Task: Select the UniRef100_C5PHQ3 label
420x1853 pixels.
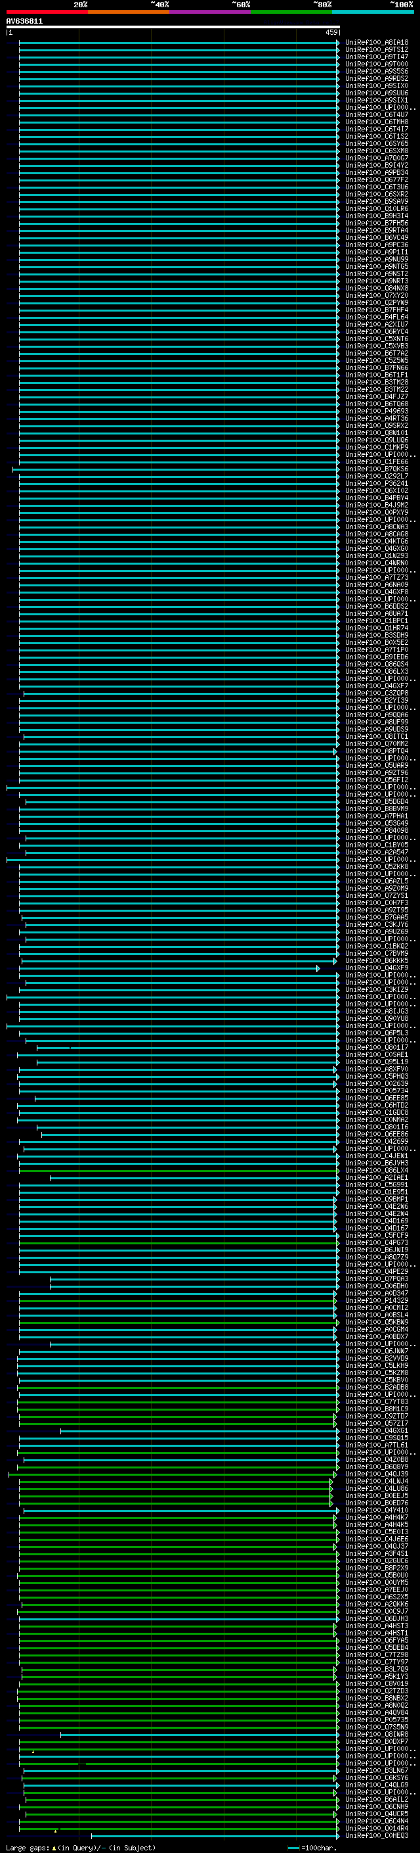Action: tap(377, 1076)
